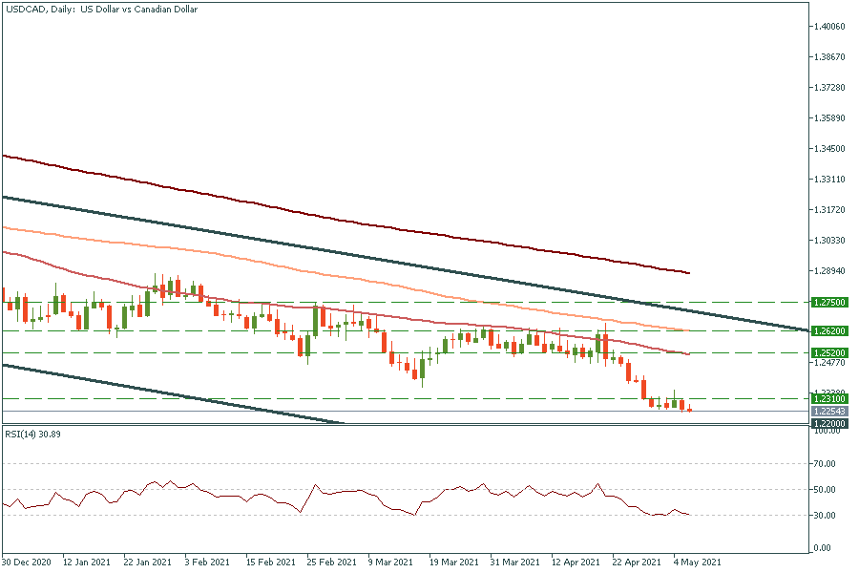
Task: Select the 4 May 2021 date label
Action: tap(695, 562)
